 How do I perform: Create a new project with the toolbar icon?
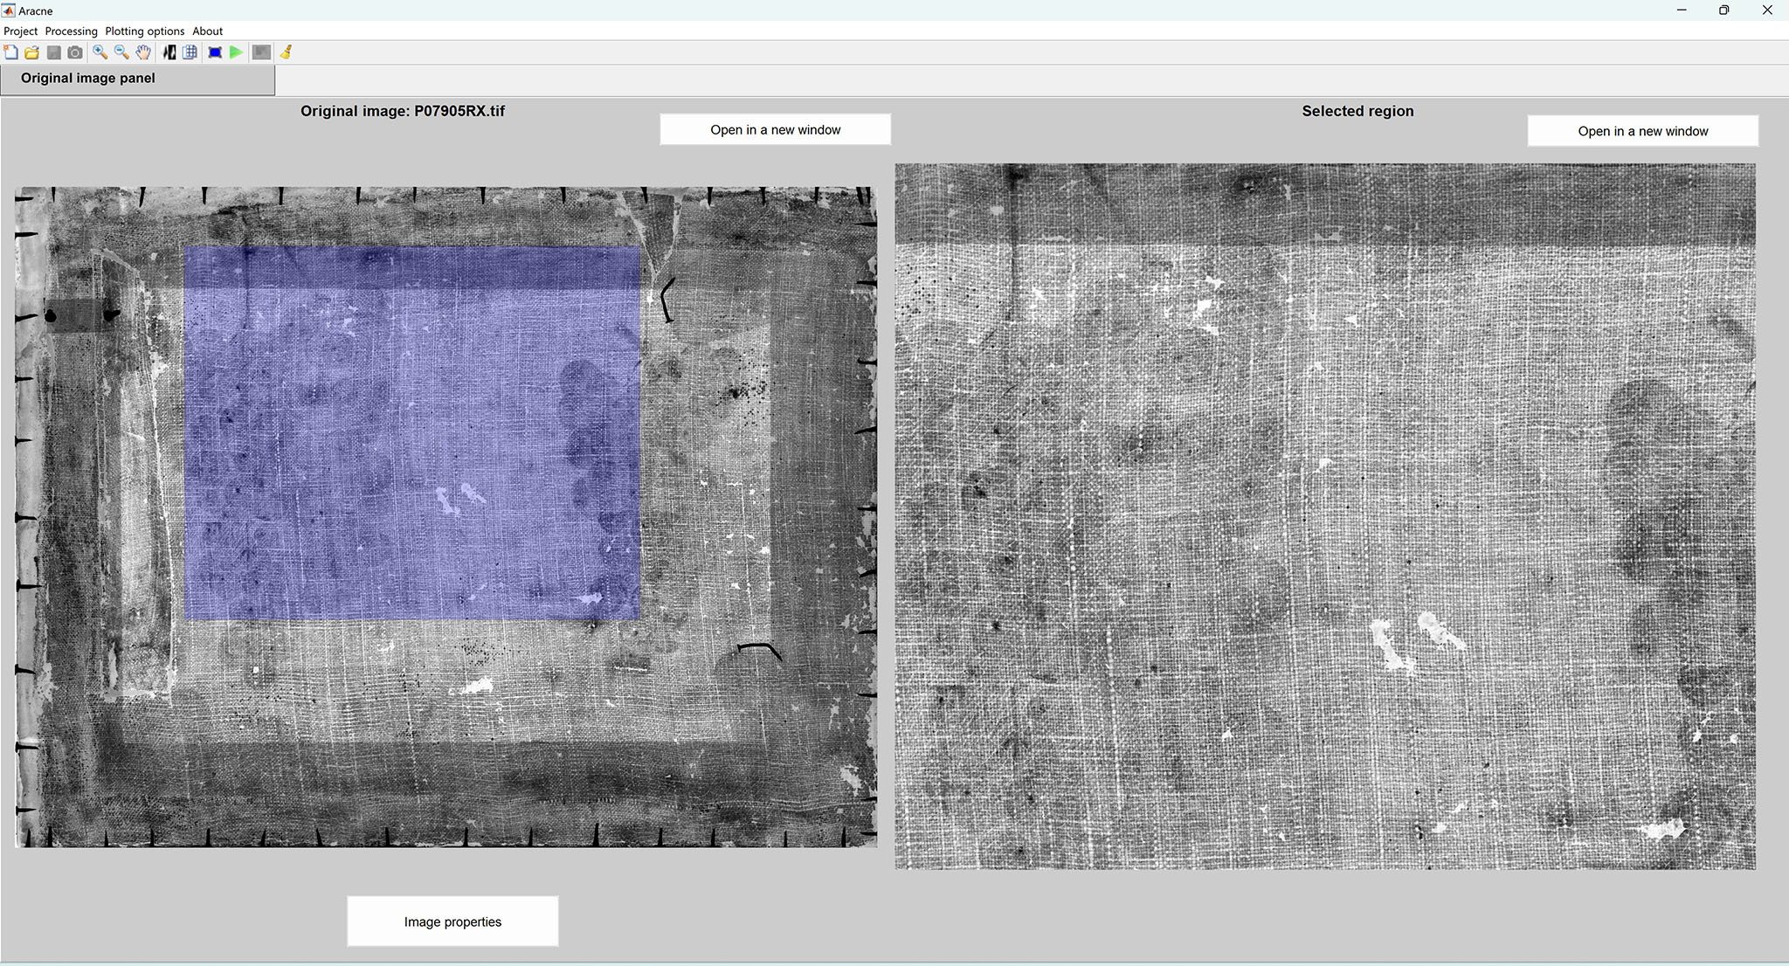click(x=10, y=52)
